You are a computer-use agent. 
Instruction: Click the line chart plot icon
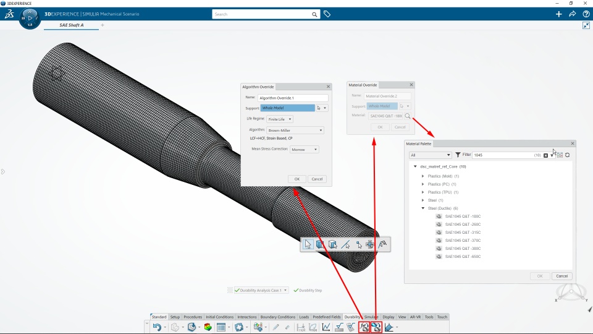326,327
